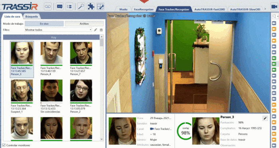
Task: Click the TRASSIR logo
Action: coord(20,7)
